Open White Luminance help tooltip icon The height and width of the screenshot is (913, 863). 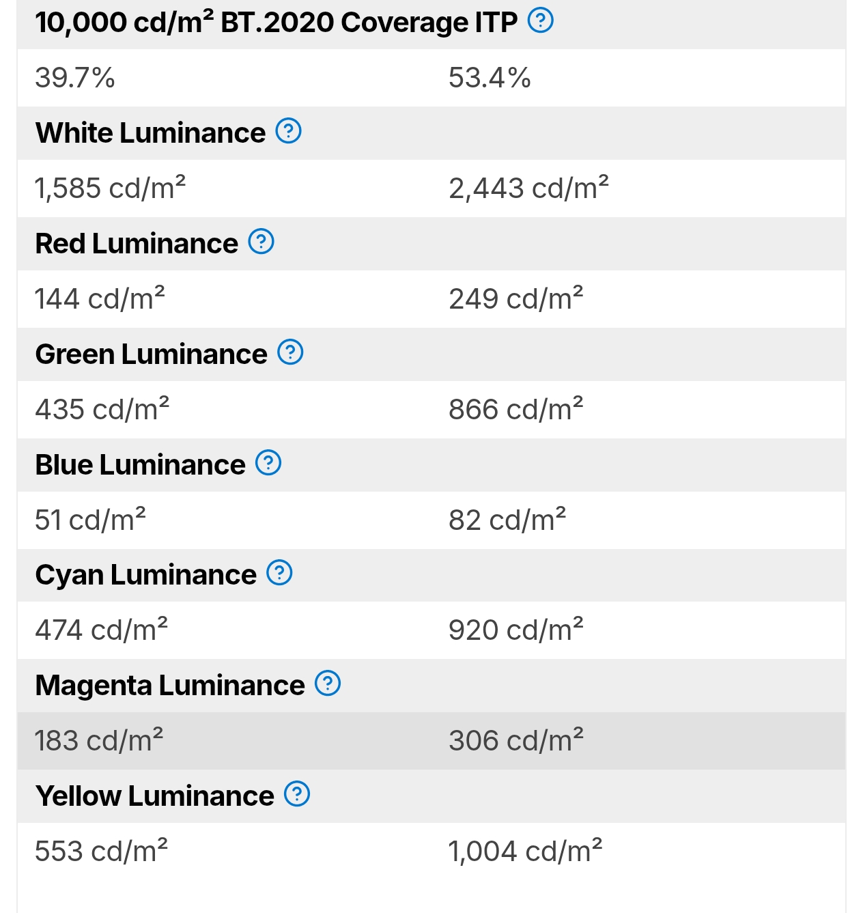click(288, 131)
